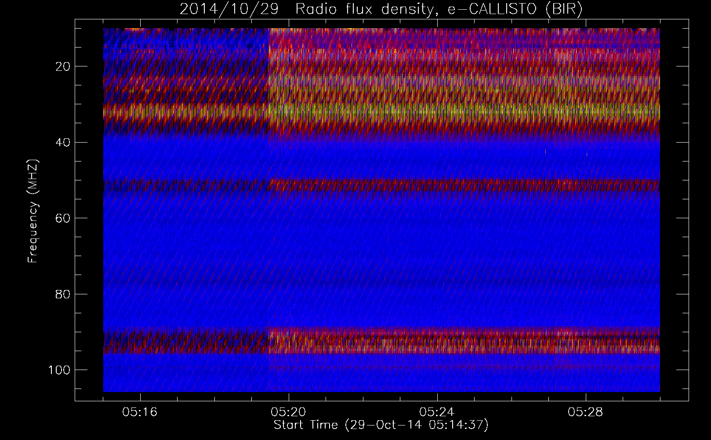The width and height of the screenshot is (711, 440).
Task: Click the 100 MHz frequency tick label
Action: [x=60, y=370]
